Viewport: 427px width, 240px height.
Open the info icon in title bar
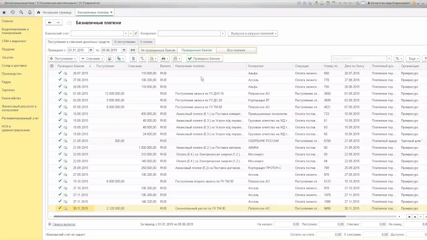click(414, 3)
